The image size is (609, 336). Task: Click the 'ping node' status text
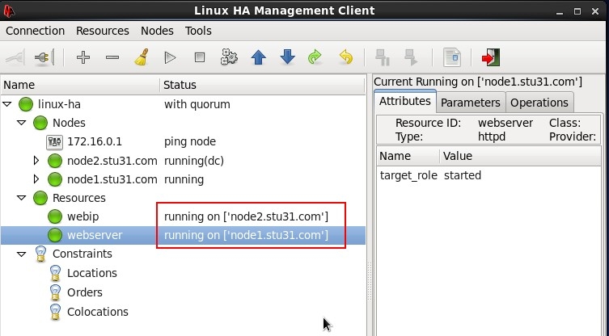[189, 141]
